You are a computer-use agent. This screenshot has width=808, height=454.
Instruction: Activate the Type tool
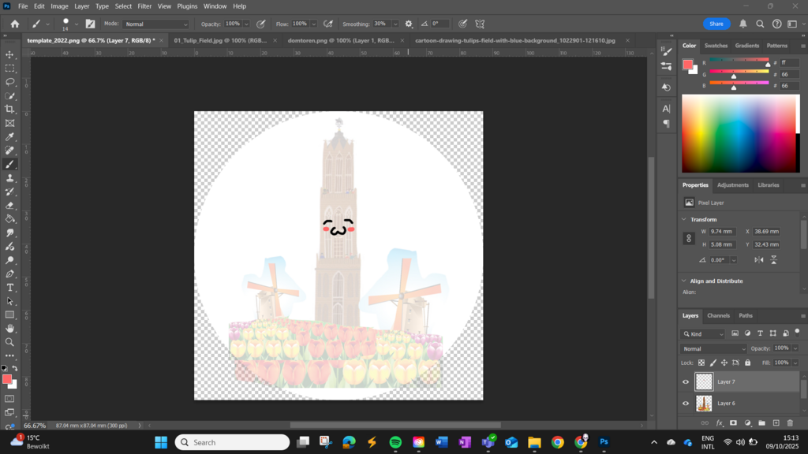(x=10, y=288)
